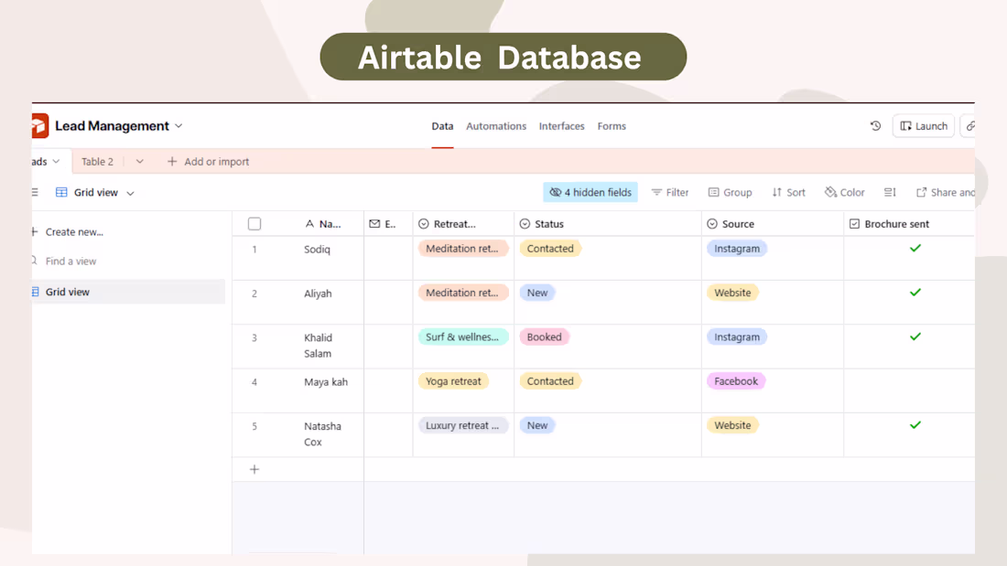Screen dimensions: 1007x566
Task: Uncheck Brochure sent for Natasha Cox
Action: 915,425
